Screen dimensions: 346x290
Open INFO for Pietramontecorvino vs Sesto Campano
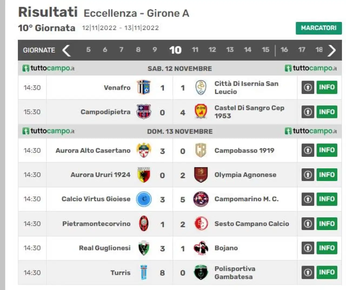click(x=327, y=224)
